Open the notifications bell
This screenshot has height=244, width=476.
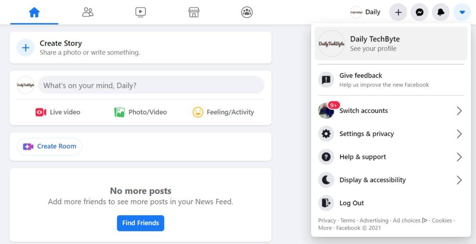(441, 13)
